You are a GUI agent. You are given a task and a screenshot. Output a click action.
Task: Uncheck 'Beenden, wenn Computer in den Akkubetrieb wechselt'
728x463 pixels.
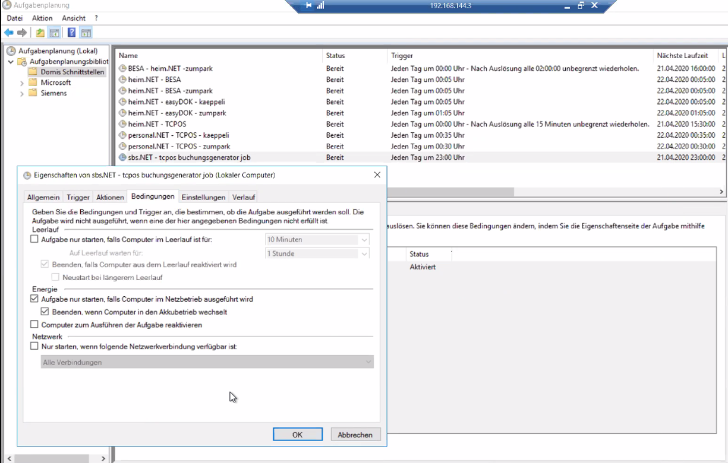(x=45, y=312)
